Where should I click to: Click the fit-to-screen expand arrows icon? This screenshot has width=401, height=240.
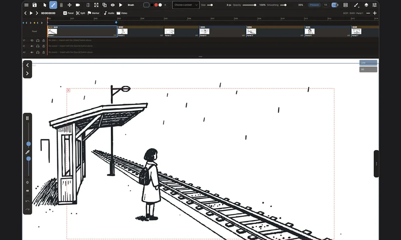click(x=96, y=5)
